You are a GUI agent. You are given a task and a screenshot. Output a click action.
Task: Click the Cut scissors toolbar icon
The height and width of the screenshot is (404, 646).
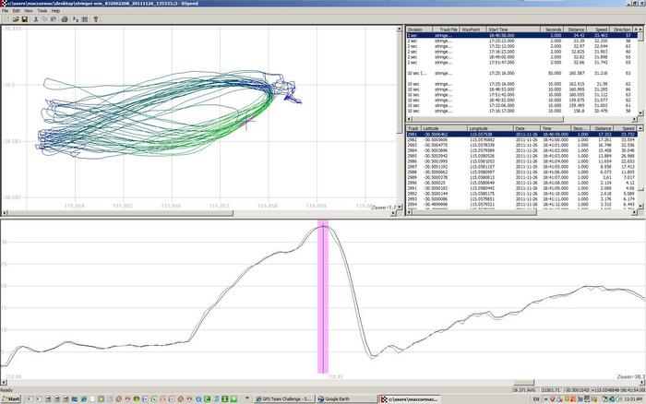(34, 18)
